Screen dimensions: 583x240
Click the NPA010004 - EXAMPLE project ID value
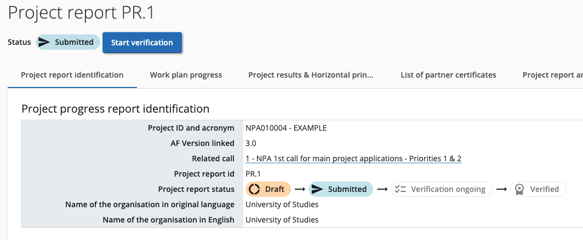(x=286, y=128)
